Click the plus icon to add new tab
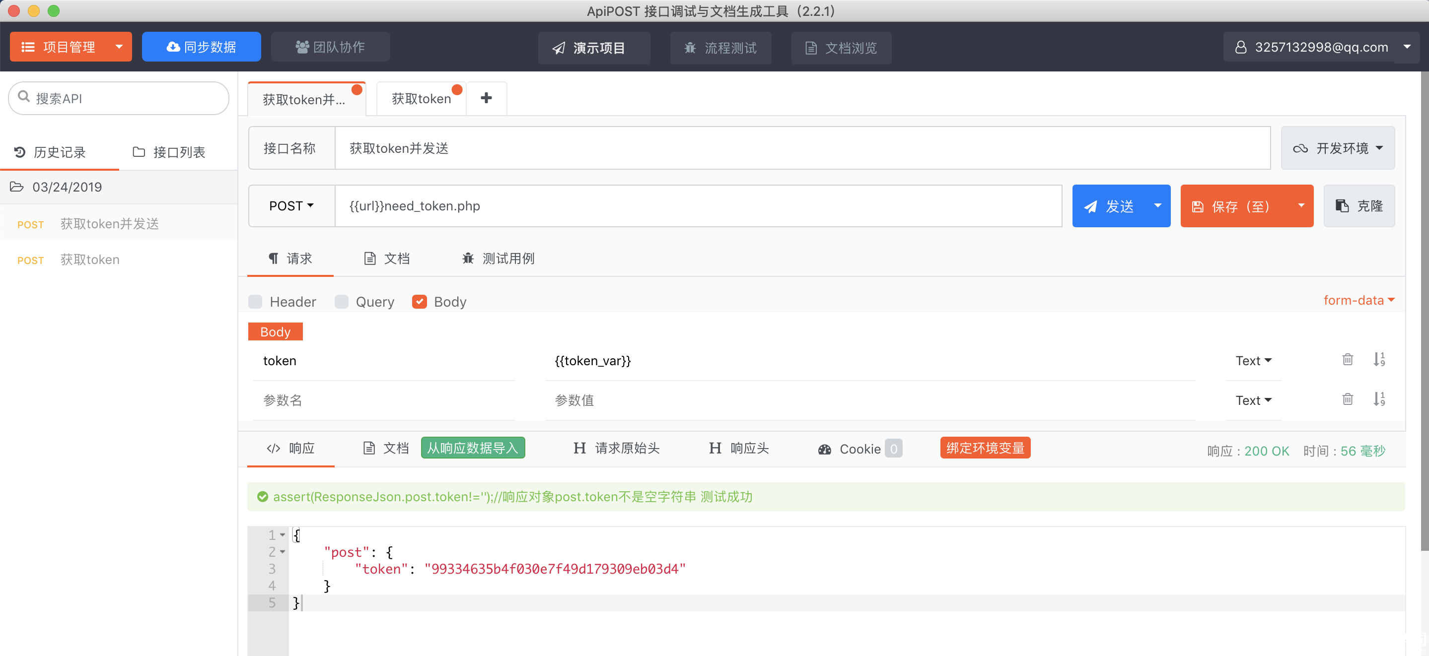Viewport: 1429px width, 656px height. click(x=486, y=98)
